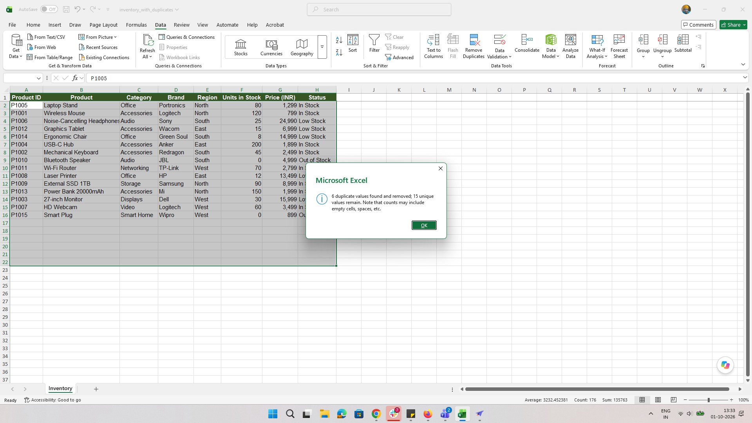Switch to Formulas tab

tap(136, 25)
